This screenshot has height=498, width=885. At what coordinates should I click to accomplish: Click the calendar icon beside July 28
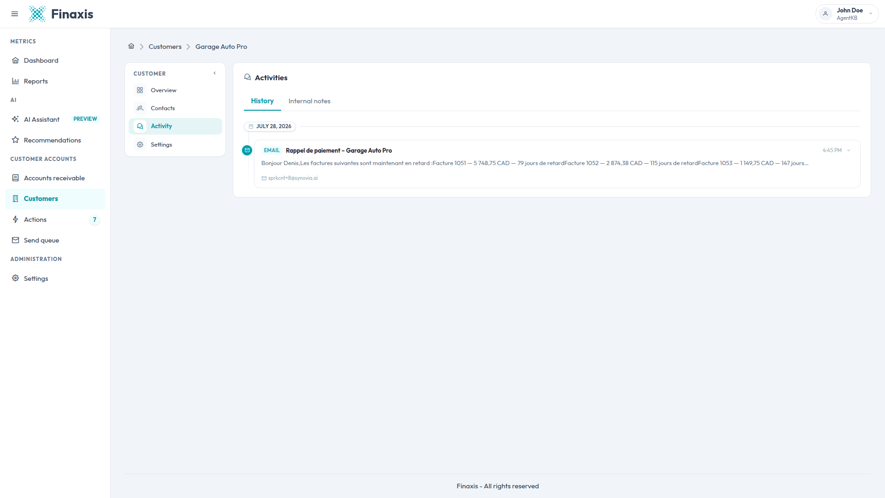(251, 126)
